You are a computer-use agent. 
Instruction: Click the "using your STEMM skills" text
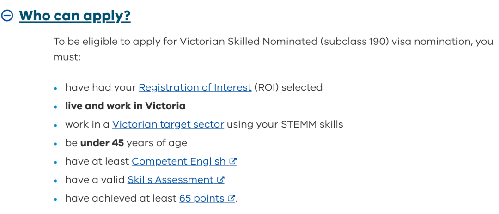point(285,124)
